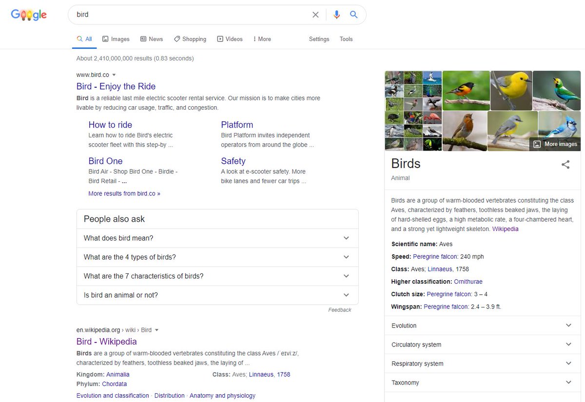
Task: Expand the Taxonomy section
Action: pyautogui.click(x=483, y=383)
